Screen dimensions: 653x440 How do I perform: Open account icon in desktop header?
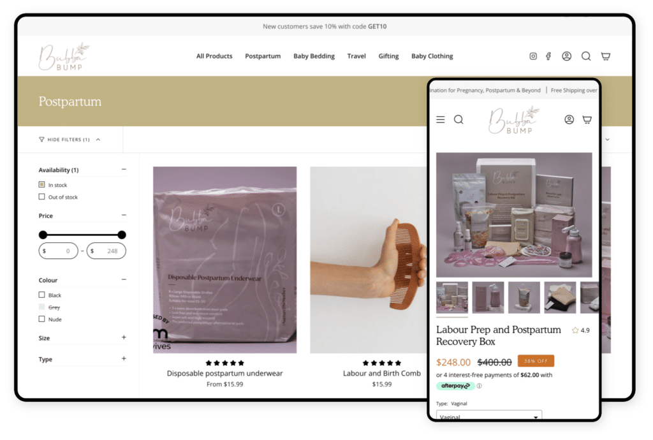point(566,56)
